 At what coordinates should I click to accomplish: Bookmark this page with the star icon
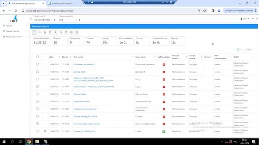pyautogui.click(x=205, y=11)
